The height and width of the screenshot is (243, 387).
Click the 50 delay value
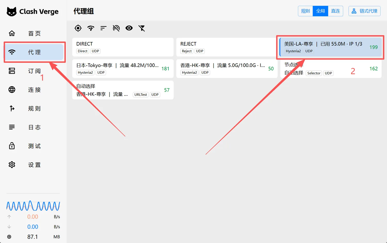click(x=271, y=69)
